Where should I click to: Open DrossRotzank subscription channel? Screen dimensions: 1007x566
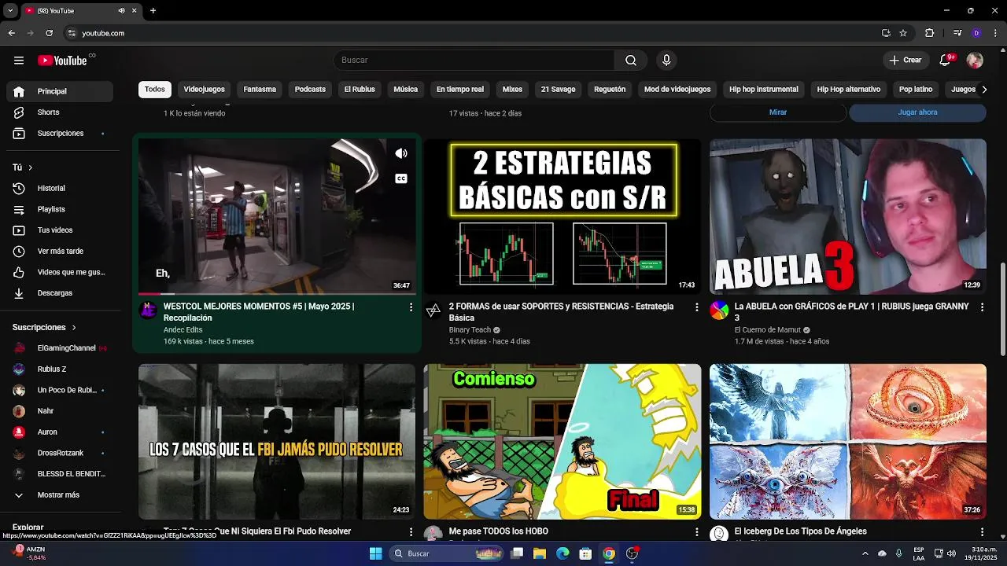[x=60, y=454]
